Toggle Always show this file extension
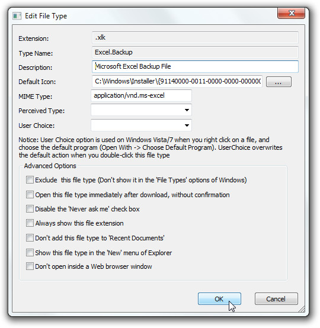Image resolution: width=320 pixels, height=328 pixels. point(30,223)
